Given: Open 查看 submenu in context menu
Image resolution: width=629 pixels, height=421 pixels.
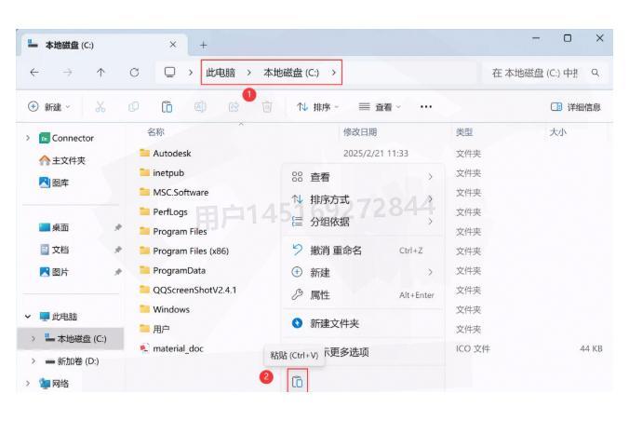Looking at the screenshot, I should (363, 177).
